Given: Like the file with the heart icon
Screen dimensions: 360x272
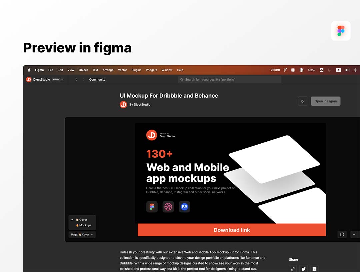Looking at the screenshot, I should point(302,101).
